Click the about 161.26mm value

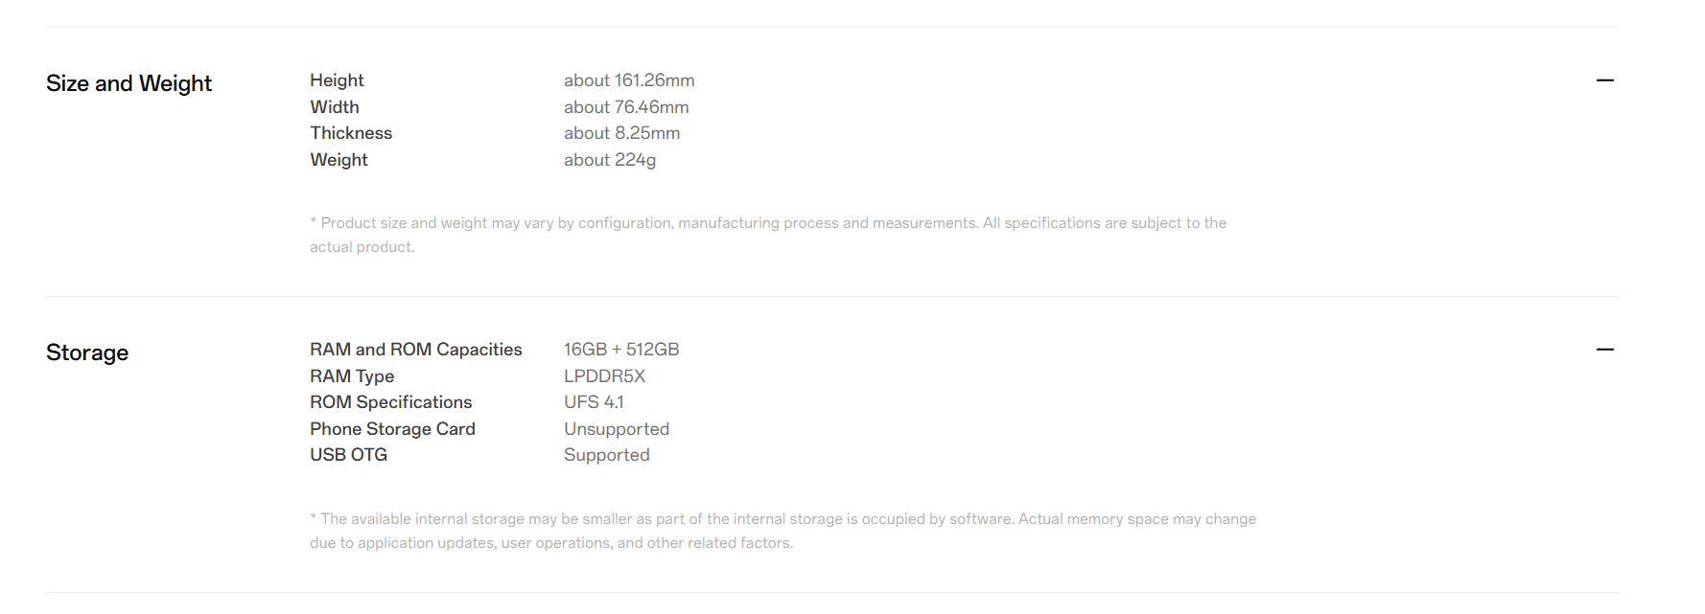pyautogui.click(x=629, y=80)
